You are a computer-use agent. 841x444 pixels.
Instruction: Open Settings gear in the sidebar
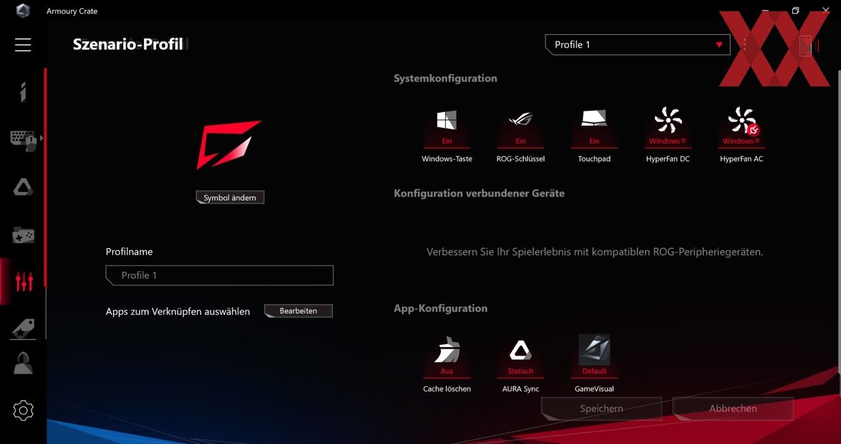pos(23,411)
